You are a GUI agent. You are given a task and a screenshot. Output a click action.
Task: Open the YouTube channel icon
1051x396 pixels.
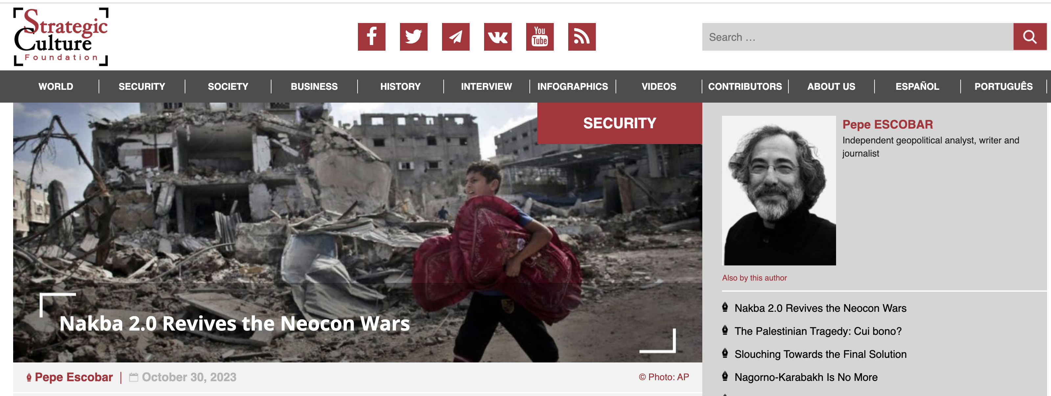point(539,37)
